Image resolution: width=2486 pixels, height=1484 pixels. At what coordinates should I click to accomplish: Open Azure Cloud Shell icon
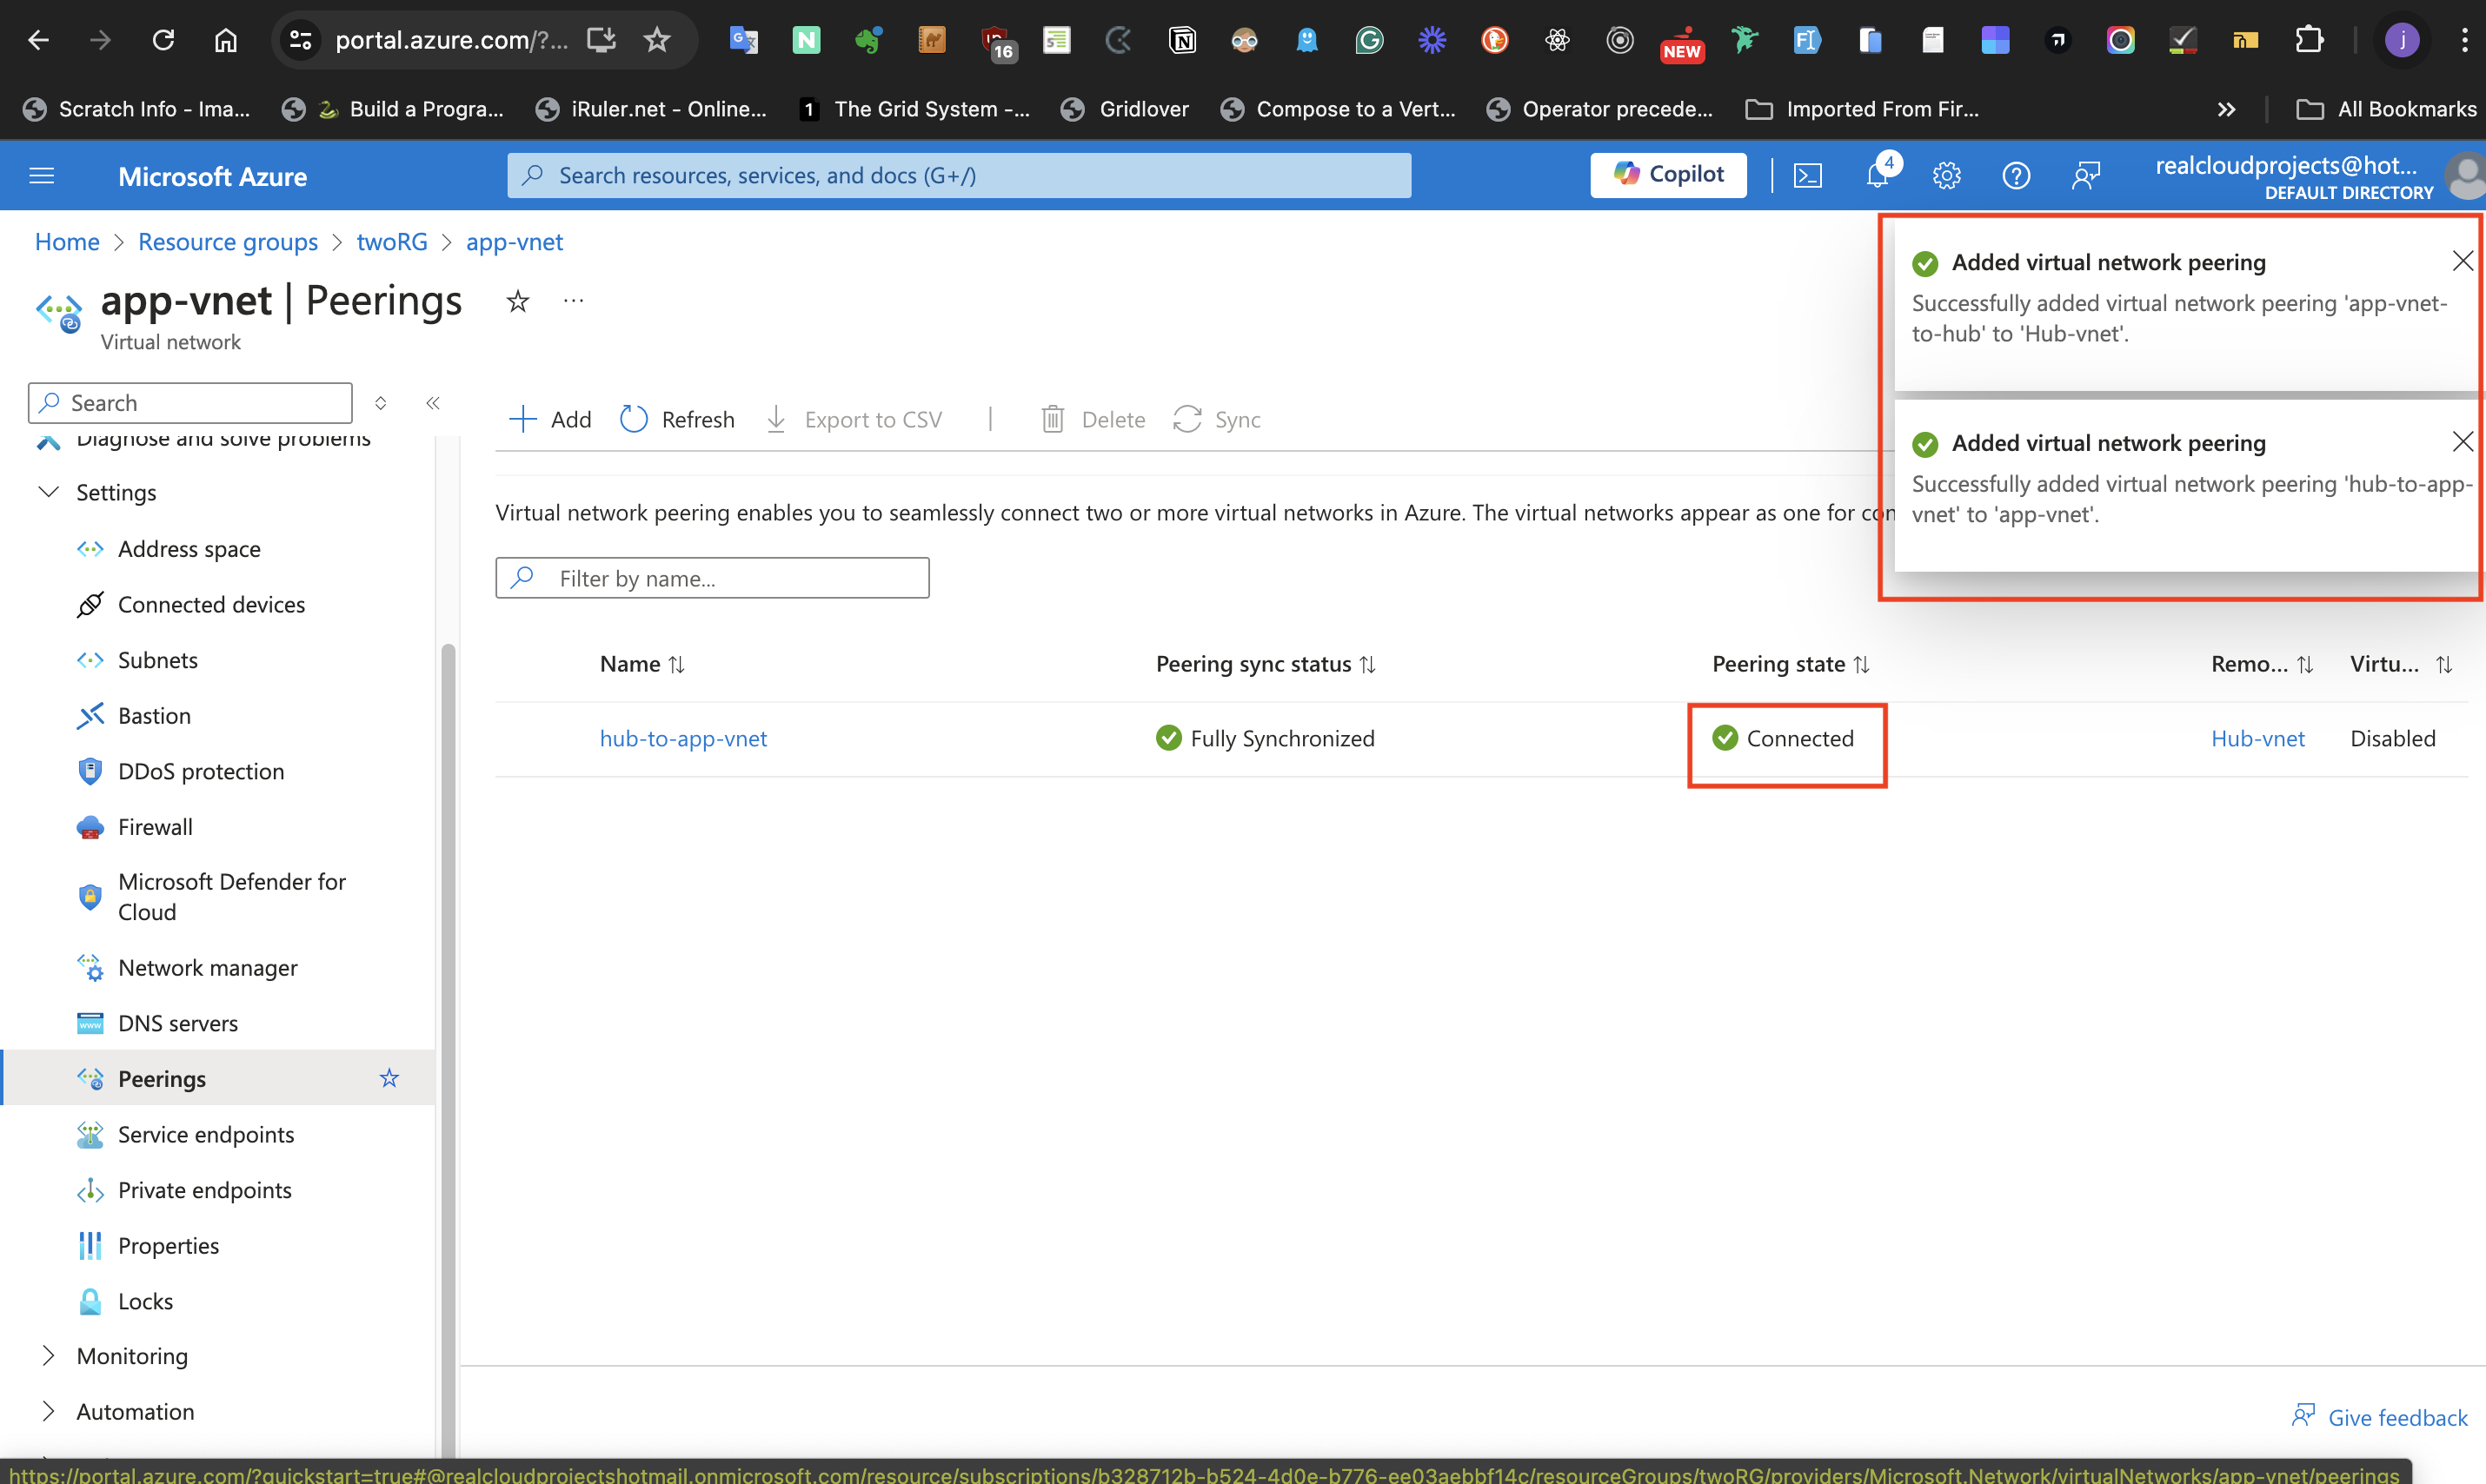pos(1807,176)
